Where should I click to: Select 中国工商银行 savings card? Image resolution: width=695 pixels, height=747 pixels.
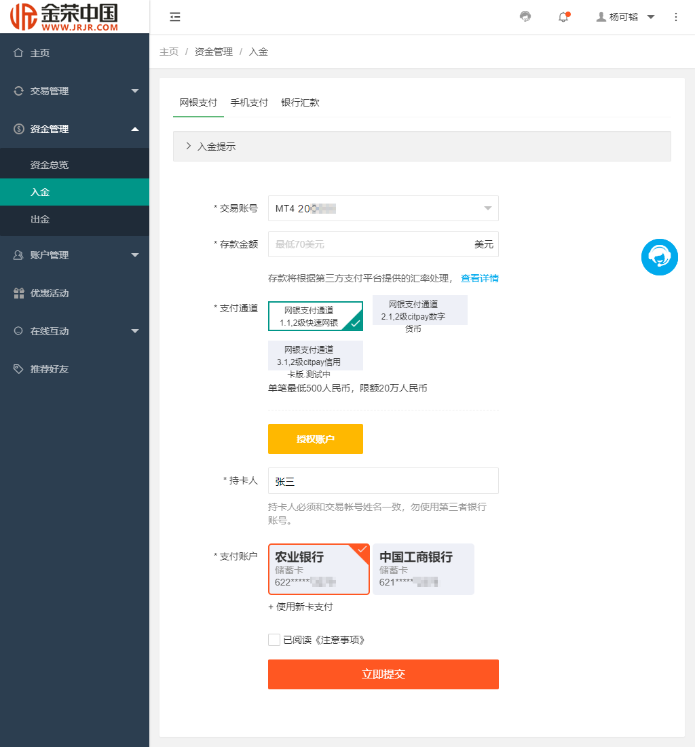(x=424, y=569)
